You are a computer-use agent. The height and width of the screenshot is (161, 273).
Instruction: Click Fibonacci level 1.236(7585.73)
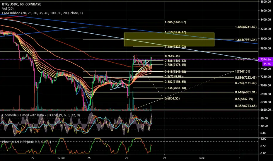point(246,59)
